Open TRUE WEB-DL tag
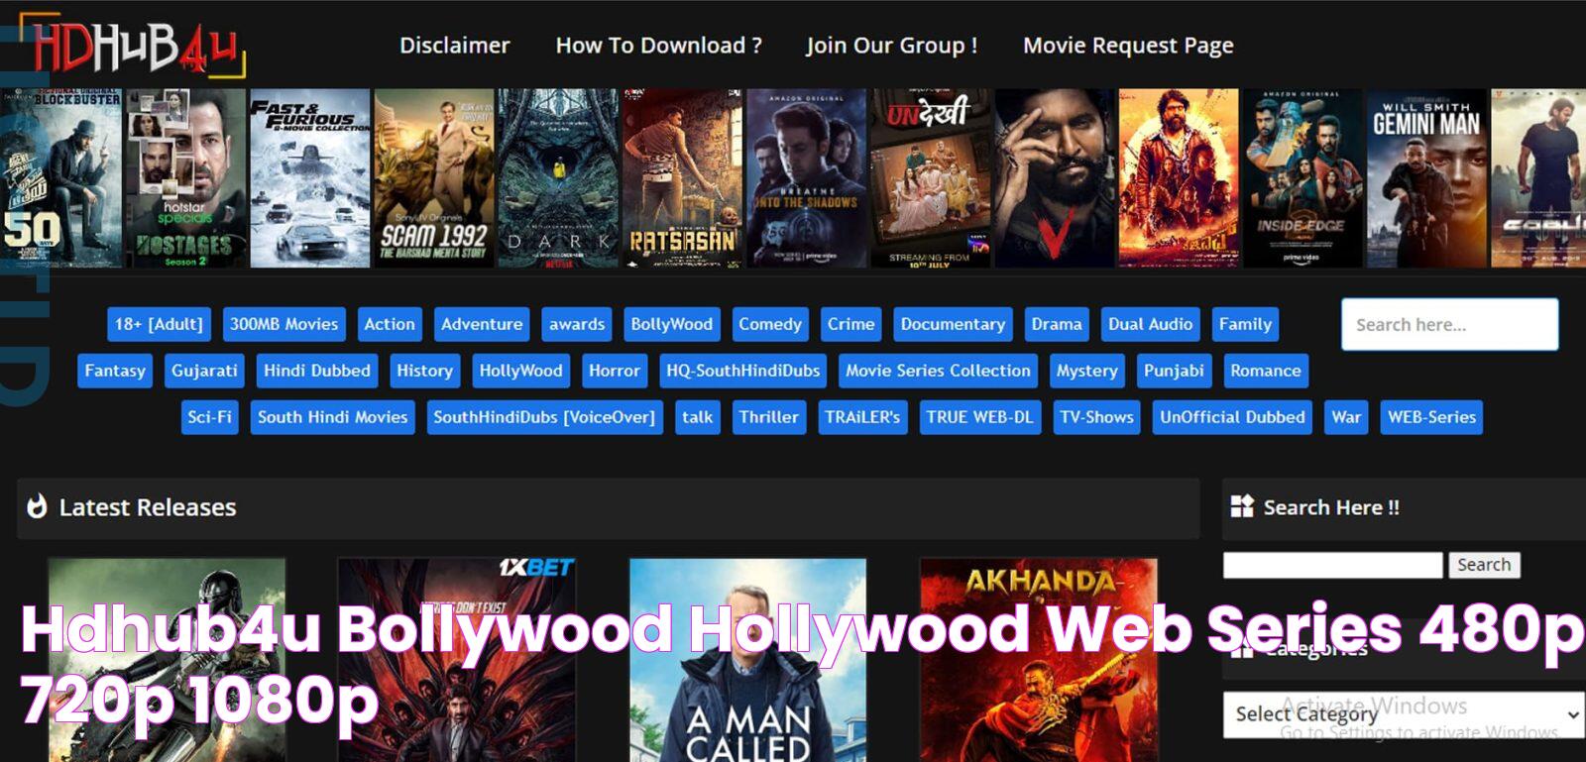The image size is (1586, 762). tap(979, 417)
